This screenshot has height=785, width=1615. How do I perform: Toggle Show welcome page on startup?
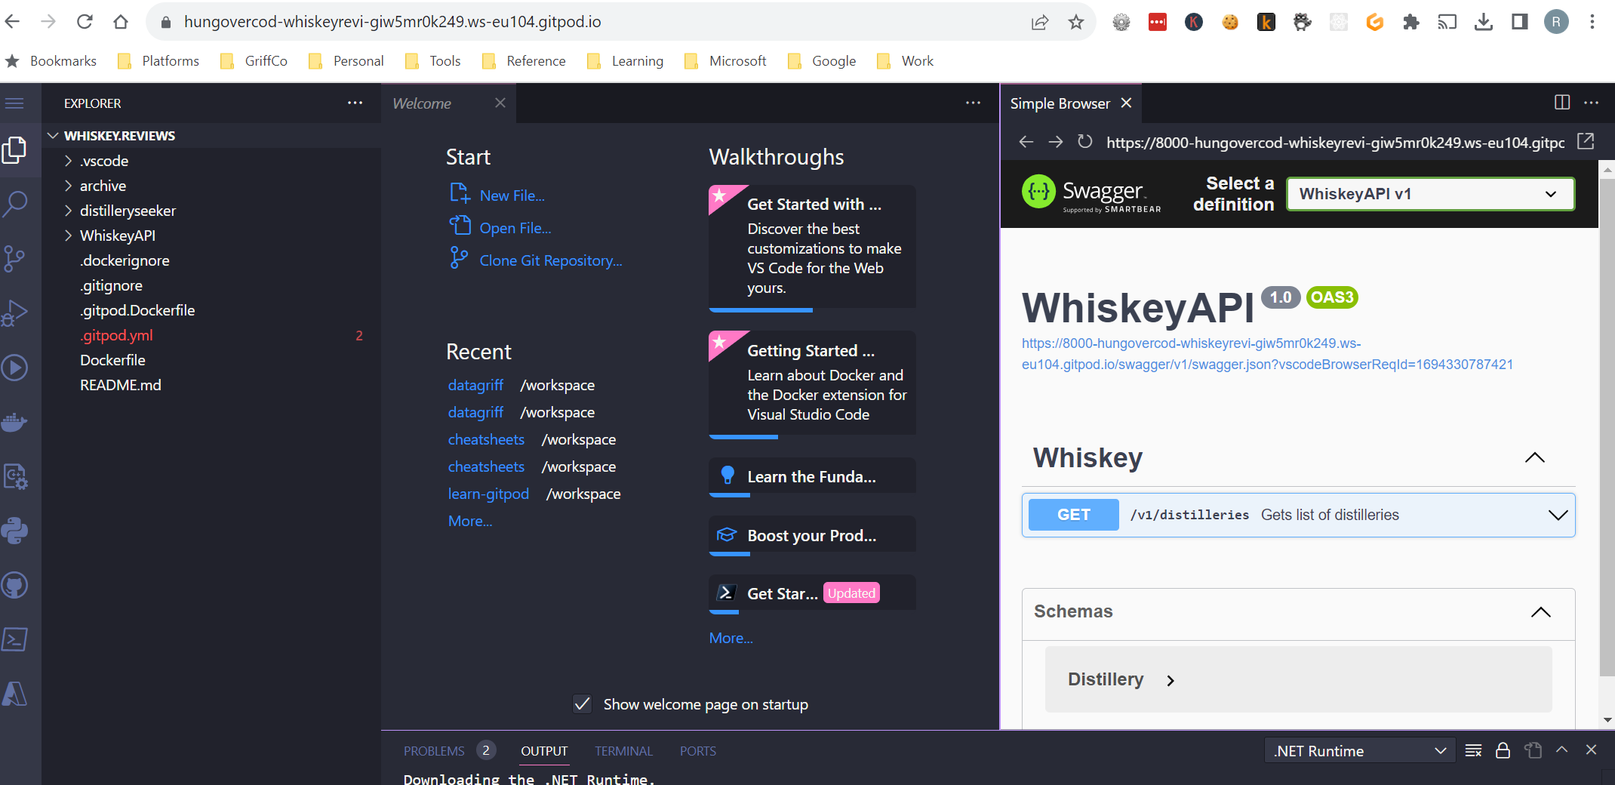(583, 704)
